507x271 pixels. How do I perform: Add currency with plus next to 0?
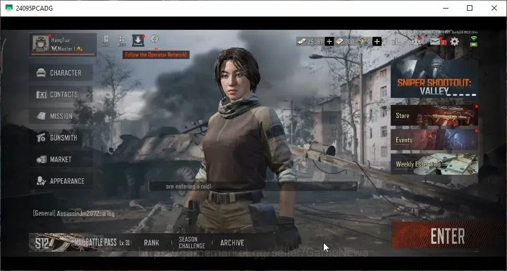point(377,42)
